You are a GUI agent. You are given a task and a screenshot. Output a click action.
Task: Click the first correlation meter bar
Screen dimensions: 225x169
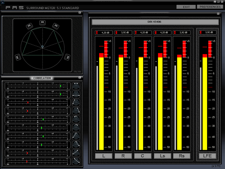pyautogui.click(x=38, y=86)
